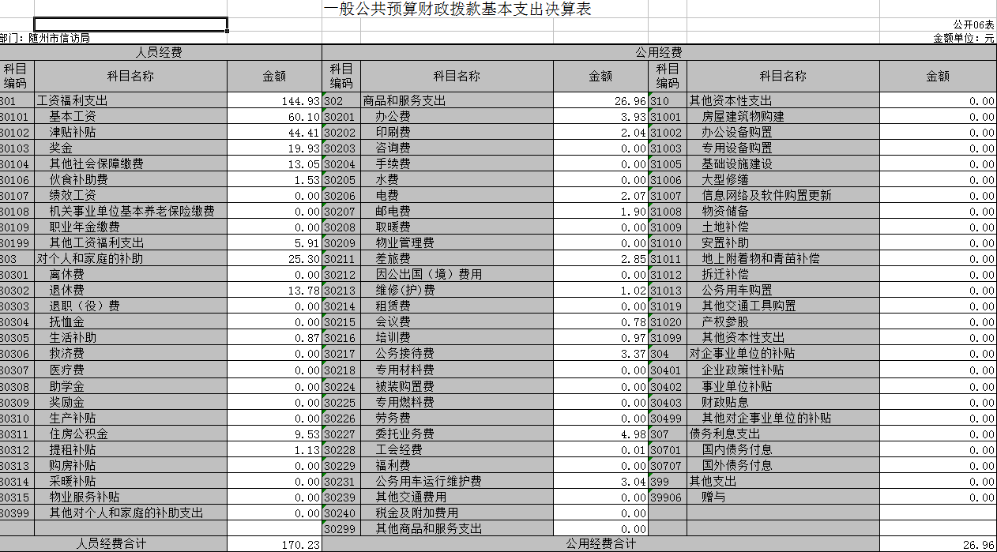Click the 对个人和家庭的补助 cell
The height and width of the screenshot is (552, 997).
(x=90, y=259)
